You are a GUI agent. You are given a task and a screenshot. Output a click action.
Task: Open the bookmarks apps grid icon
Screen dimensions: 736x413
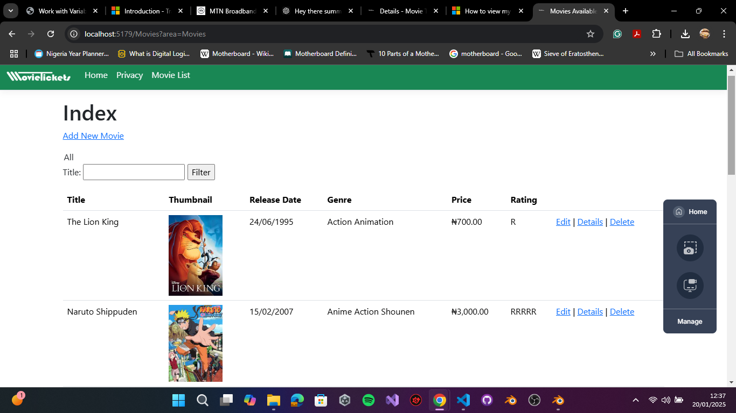(x=14, y=54)
